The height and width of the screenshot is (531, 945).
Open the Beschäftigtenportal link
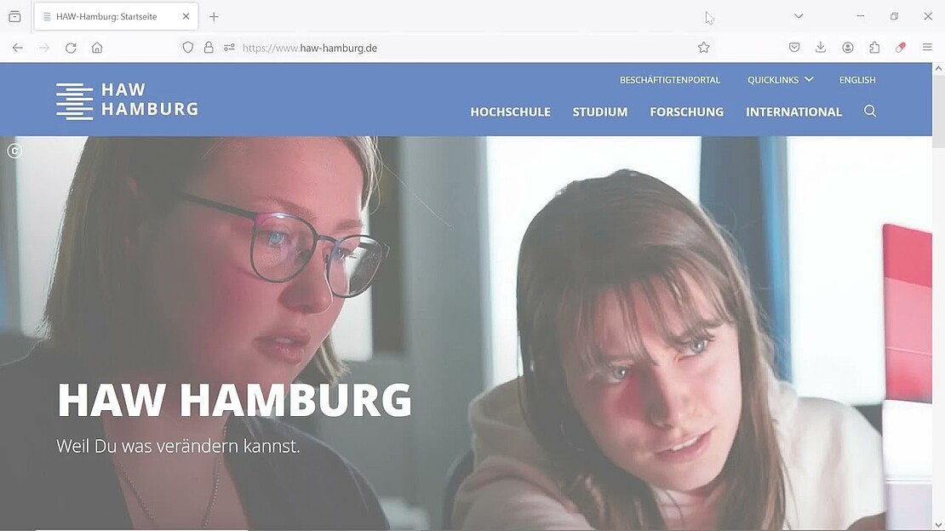(669, 79)
